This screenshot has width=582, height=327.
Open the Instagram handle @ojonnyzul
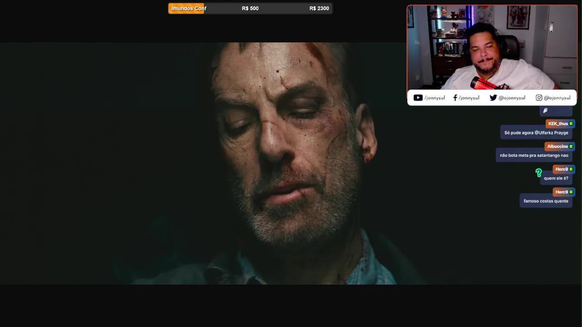pos(557,98)
